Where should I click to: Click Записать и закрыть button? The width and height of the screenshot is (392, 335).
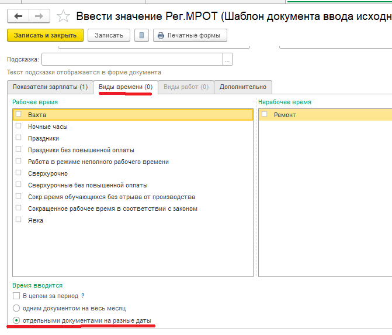[x=46, y=36]
